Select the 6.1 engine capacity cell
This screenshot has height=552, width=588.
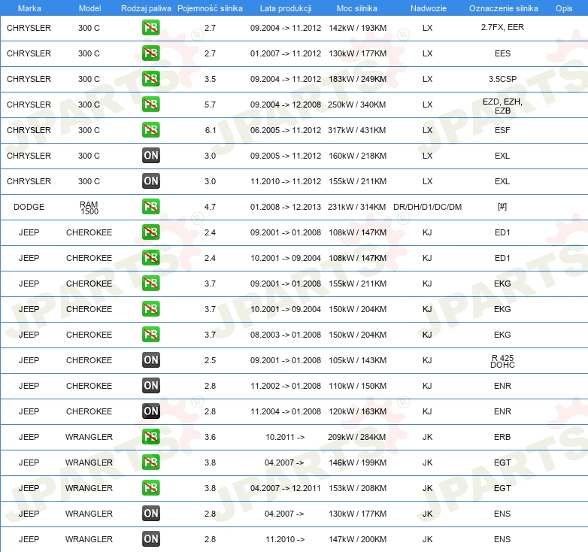click(210, 130)
